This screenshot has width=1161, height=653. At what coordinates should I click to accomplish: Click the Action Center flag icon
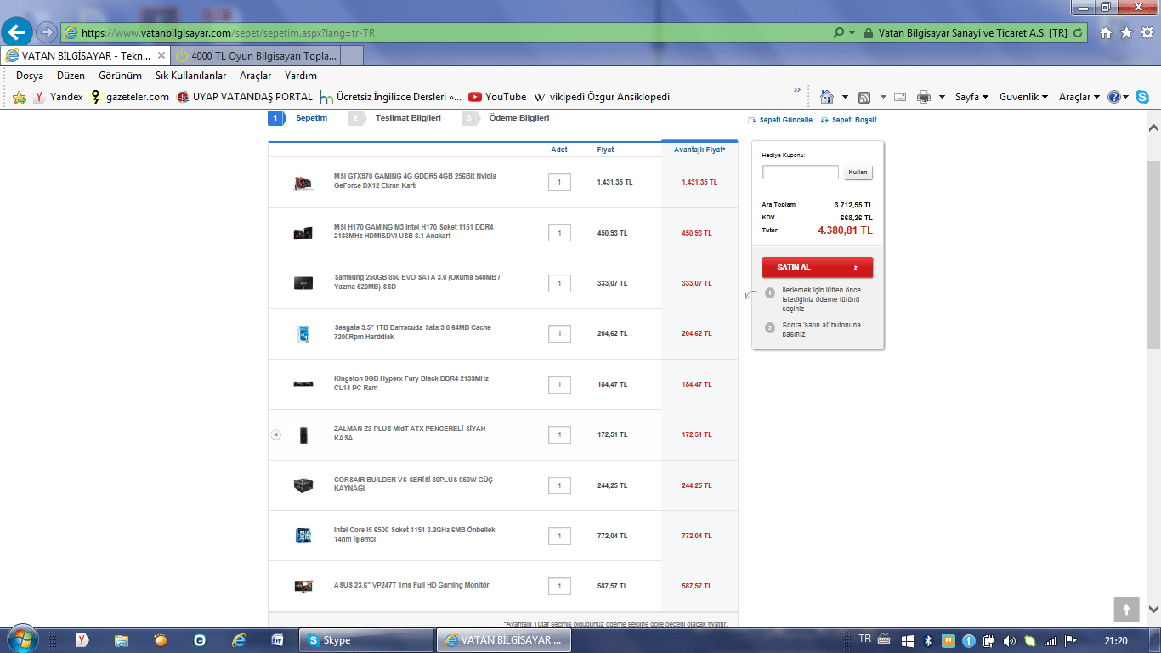pos(1071,640)
